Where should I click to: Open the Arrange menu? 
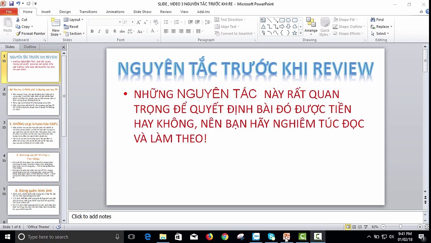(311, 26)
